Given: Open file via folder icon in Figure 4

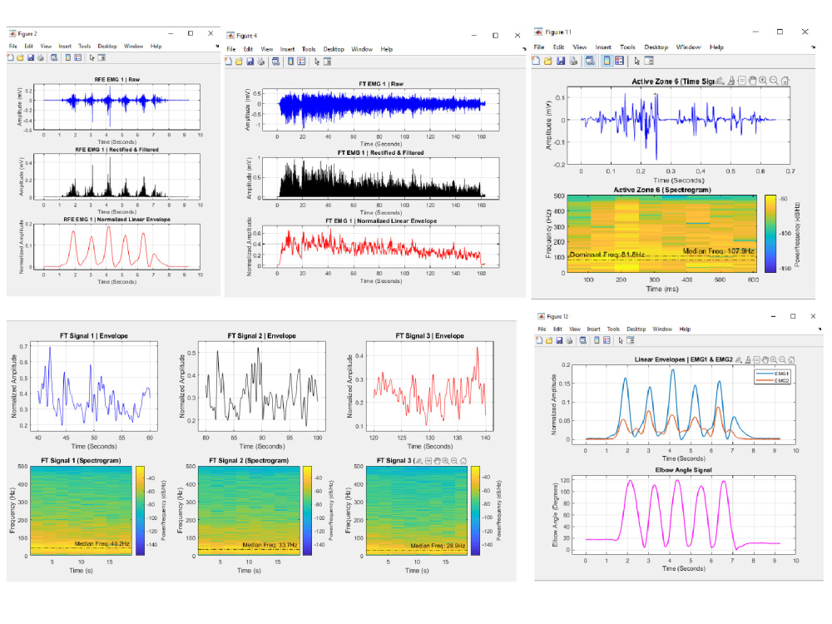Looking at the screenshot, I should 239,62.
